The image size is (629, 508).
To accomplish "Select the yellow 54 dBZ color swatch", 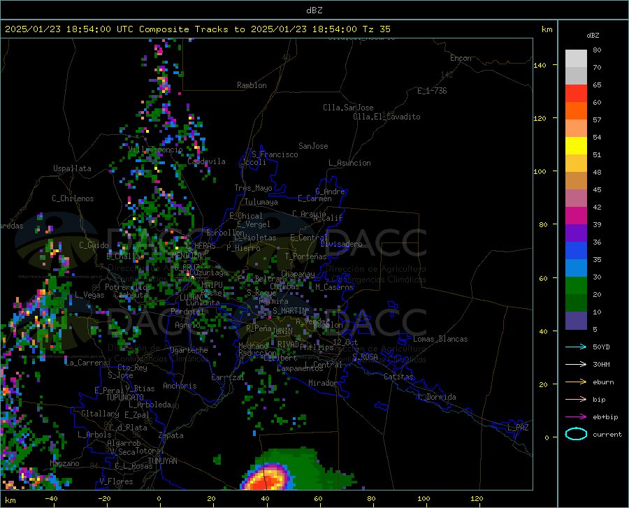I will 576,146.
